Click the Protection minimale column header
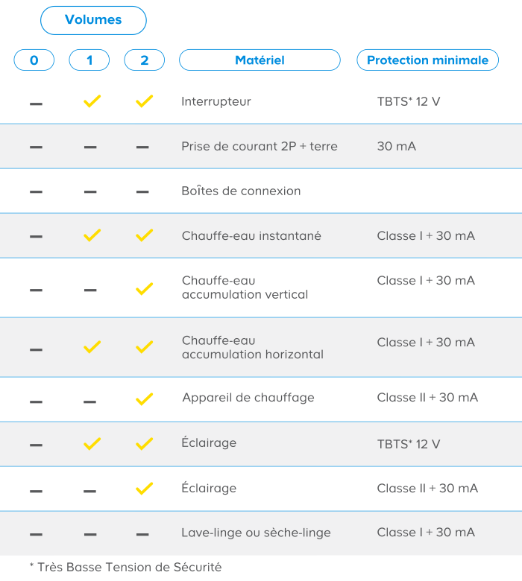 (427, 60)
